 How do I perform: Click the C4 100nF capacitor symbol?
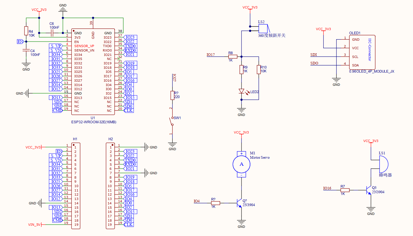26,51
